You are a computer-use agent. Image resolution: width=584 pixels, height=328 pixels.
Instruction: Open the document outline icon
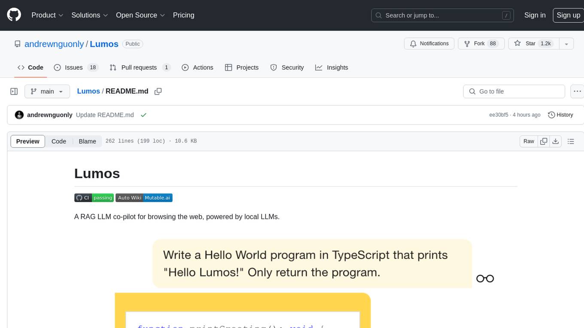click(x=571, y=141)
